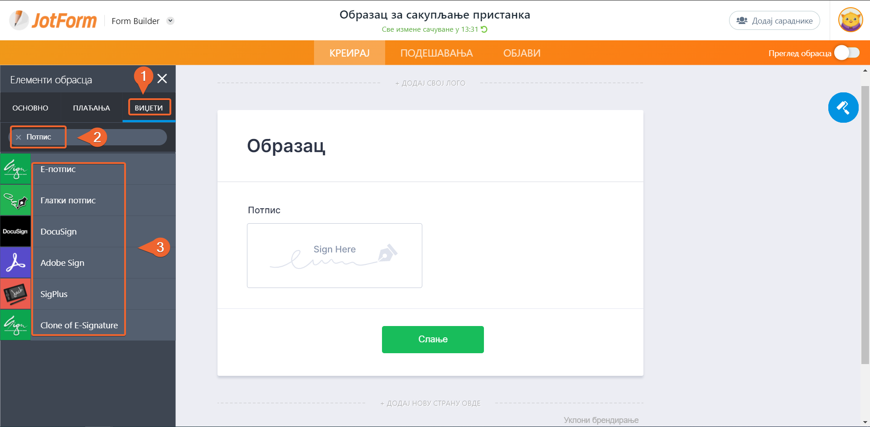Switch to the КРЕИРАЈ tab
The image size is (870, 427).
point(349,53)
